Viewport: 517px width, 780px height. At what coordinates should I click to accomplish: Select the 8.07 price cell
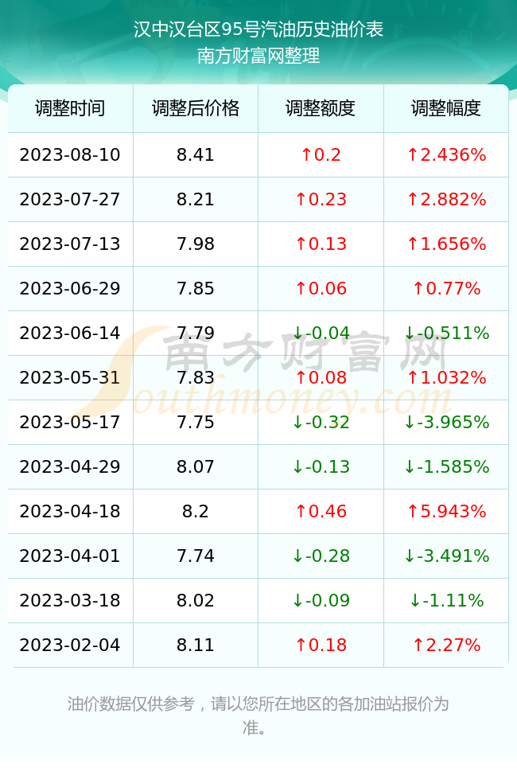point(196,466)
